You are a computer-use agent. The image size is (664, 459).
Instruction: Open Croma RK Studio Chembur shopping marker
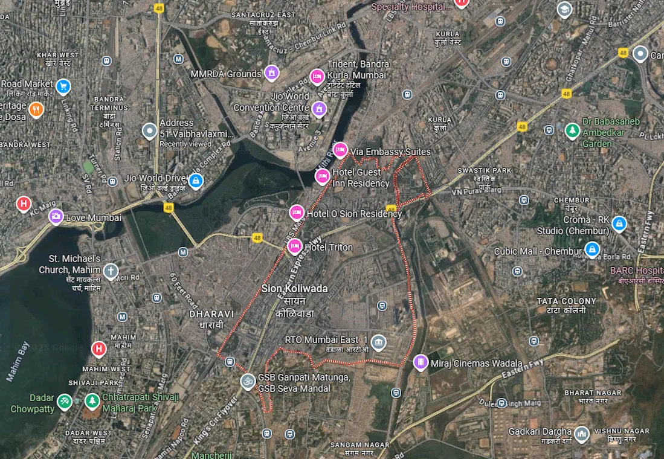[619, 223]
